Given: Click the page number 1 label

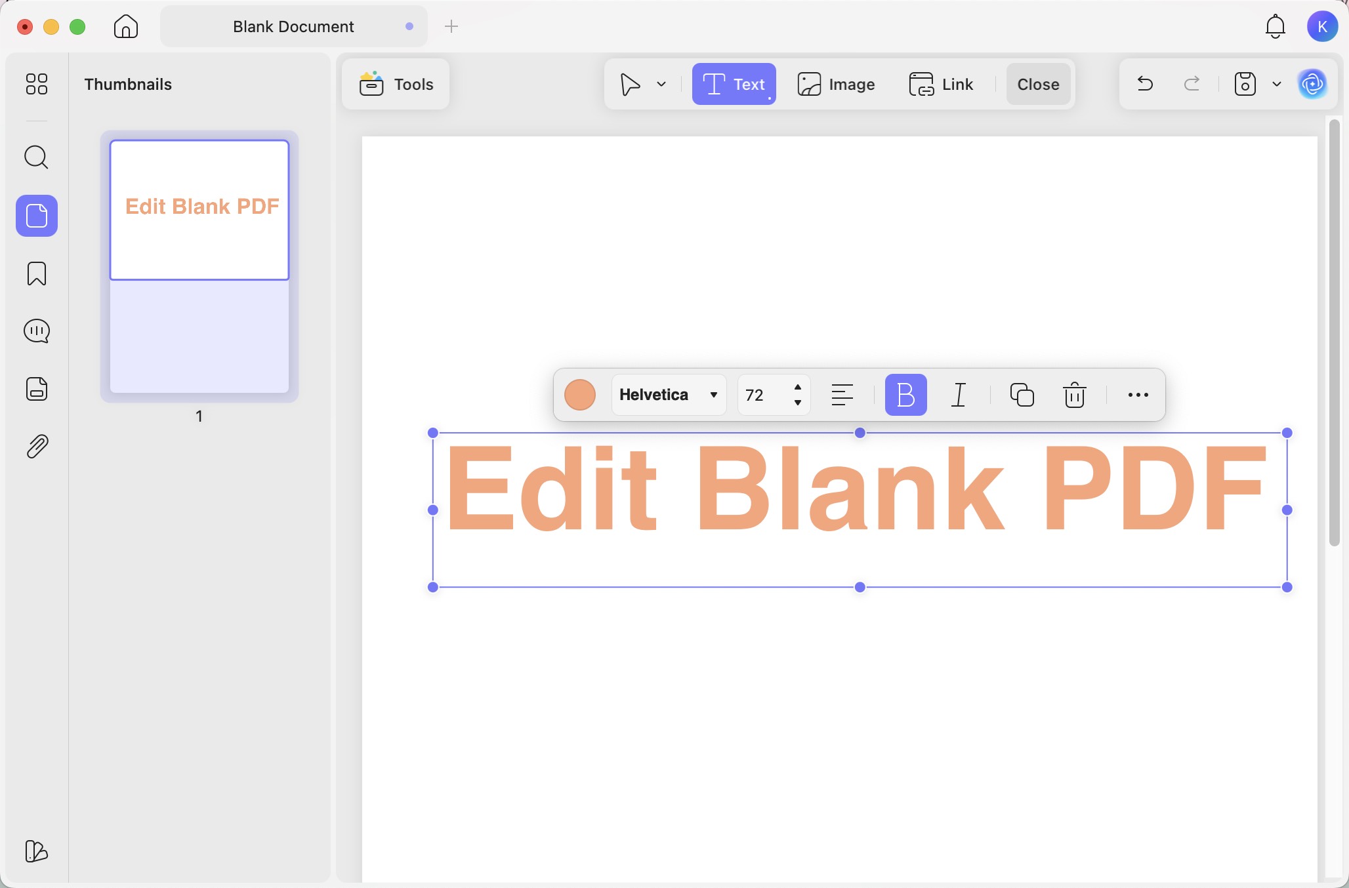Looking at the screenshot, I should (199, 416).
